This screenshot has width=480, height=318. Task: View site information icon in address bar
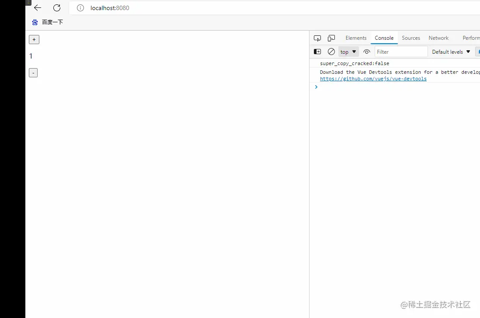[x=80, y=8]
